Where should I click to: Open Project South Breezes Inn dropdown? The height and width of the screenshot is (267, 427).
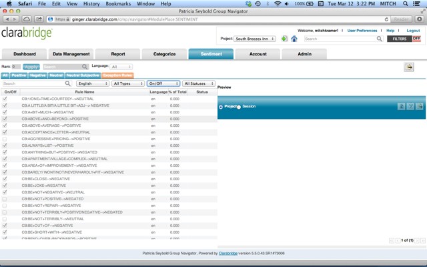pyautogui.click(x=255, y=39)
